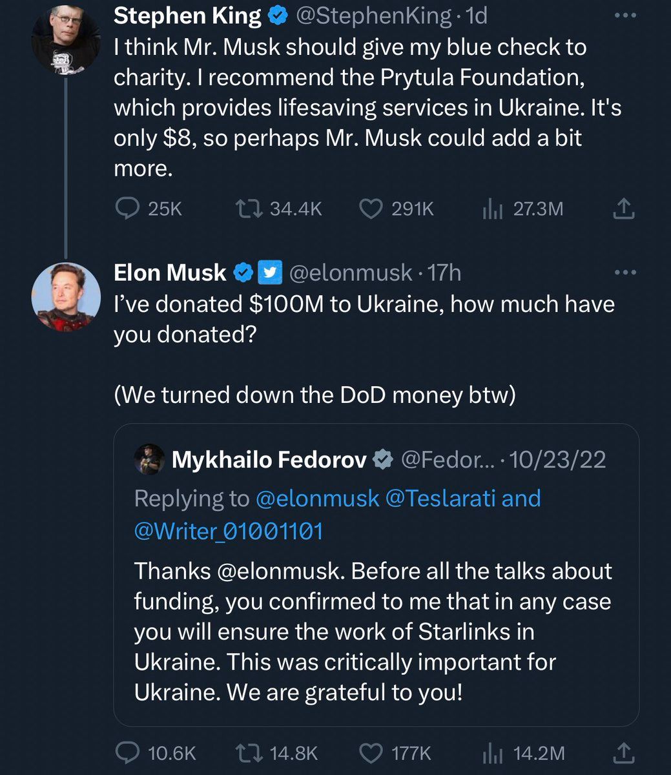Open more options on Stephen King's tweet

[625, 17]
